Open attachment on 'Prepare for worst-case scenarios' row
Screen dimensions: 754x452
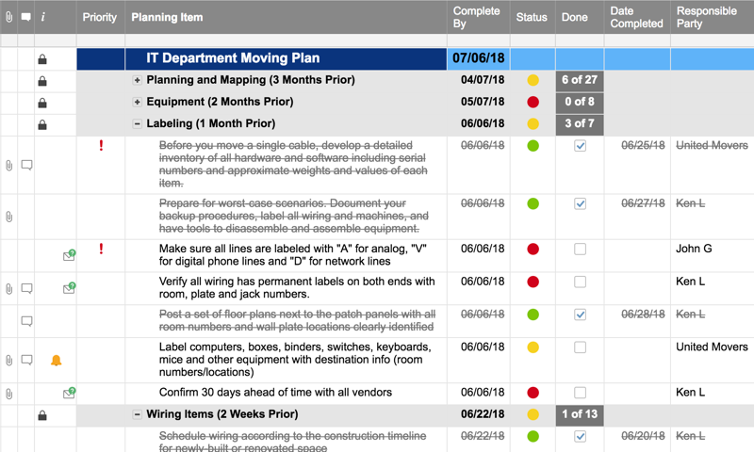(8, 217)
